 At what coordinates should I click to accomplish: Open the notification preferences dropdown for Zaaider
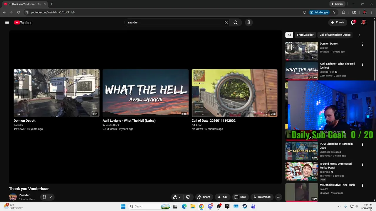tap(47, 197)
